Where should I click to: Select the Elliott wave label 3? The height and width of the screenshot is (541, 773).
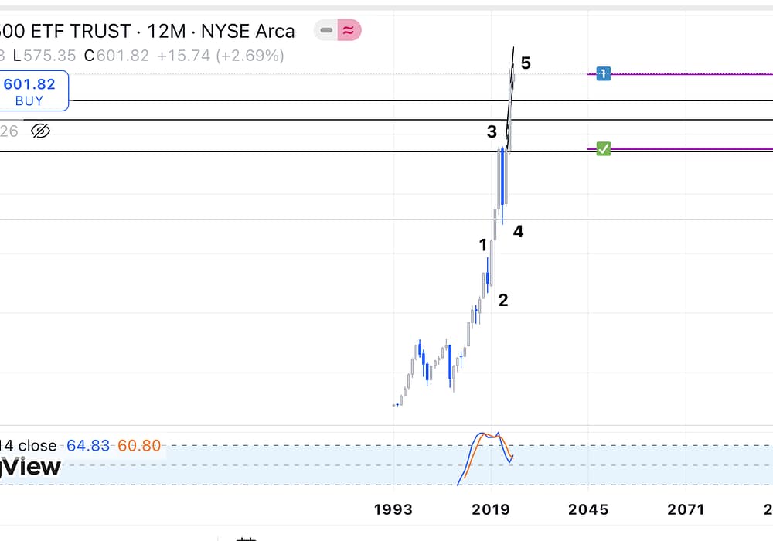click(492, 132)
